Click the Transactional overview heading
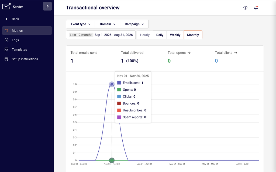The height and width of the screenshot is (172, 276). pyautogui.click(x=93, y=8)
